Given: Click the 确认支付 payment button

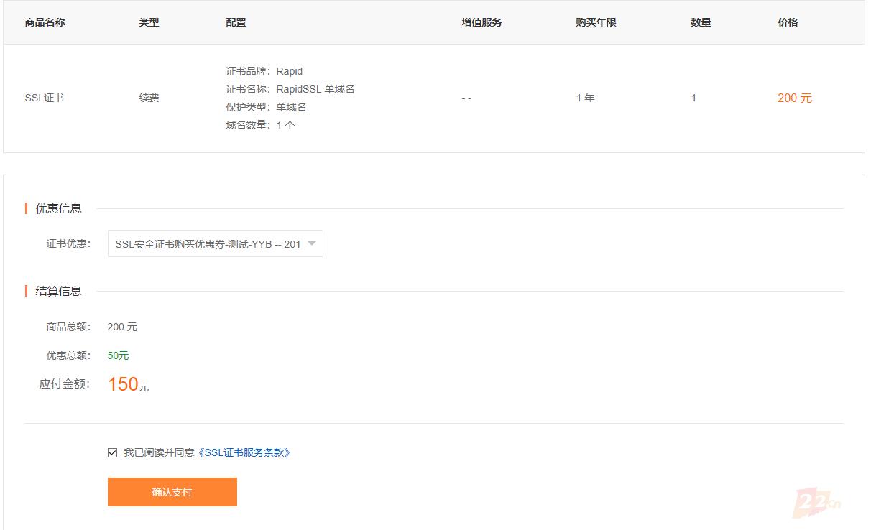Looking at the screenshot, I should click(x=172, y=492).
